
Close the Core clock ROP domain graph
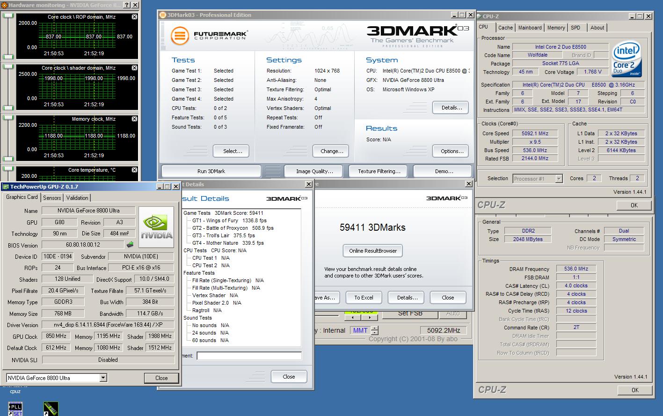coord(135,17)
